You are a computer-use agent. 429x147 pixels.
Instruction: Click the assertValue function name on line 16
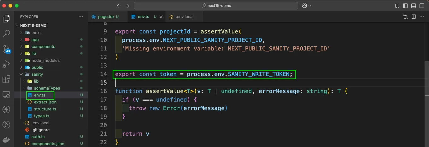pos(164,91)
